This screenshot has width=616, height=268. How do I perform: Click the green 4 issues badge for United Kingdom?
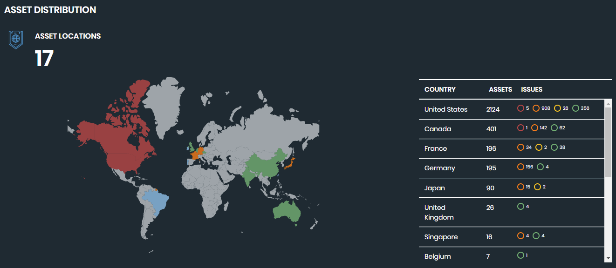520,205
